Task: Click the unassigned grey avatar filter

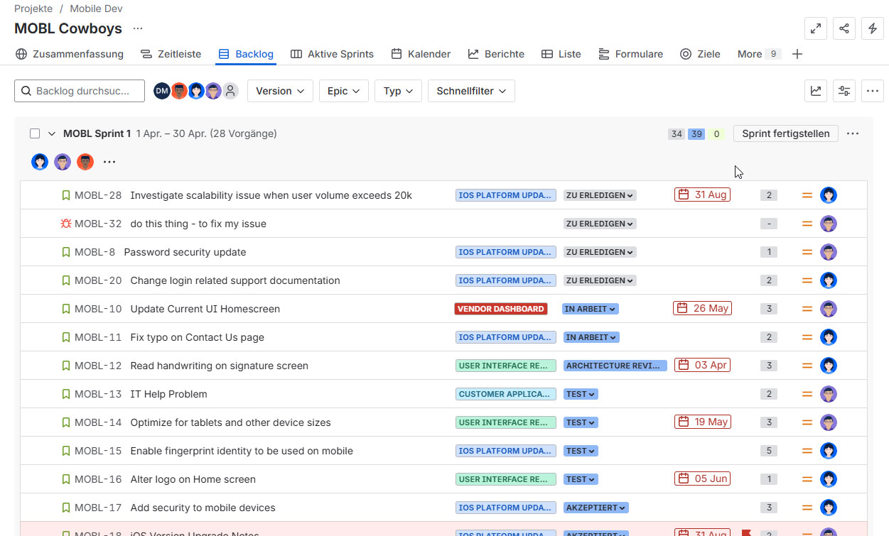Action: 230,91
